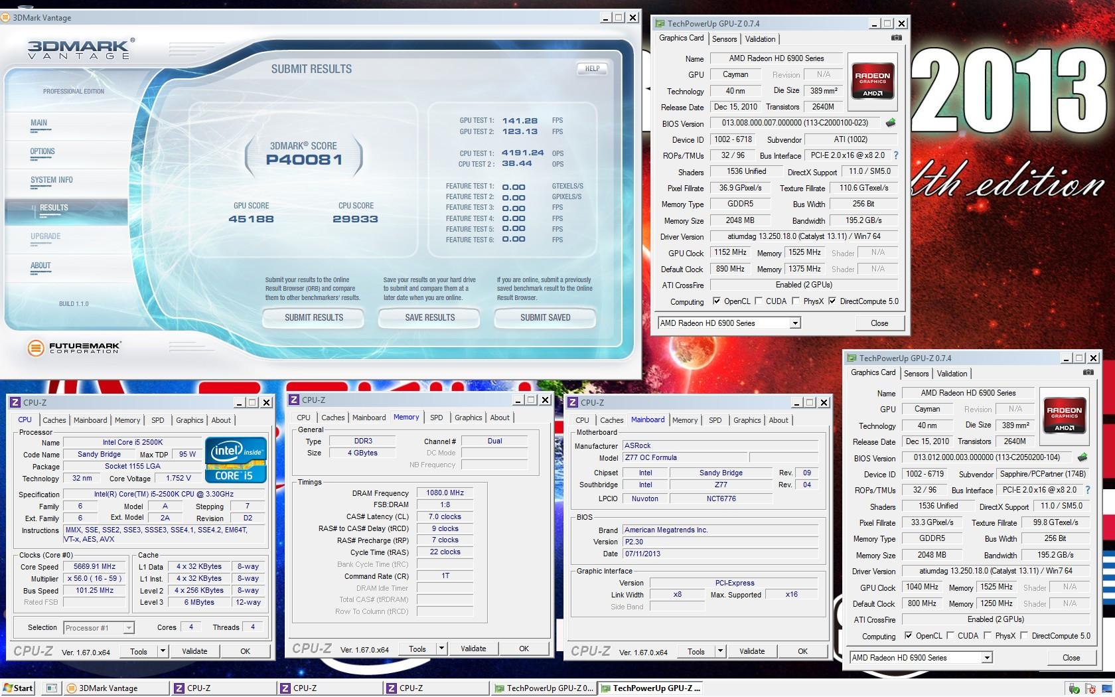Switch to Validation tab in lower GPU-Z
1115x697 pixels.
click(x=952, y=374)
